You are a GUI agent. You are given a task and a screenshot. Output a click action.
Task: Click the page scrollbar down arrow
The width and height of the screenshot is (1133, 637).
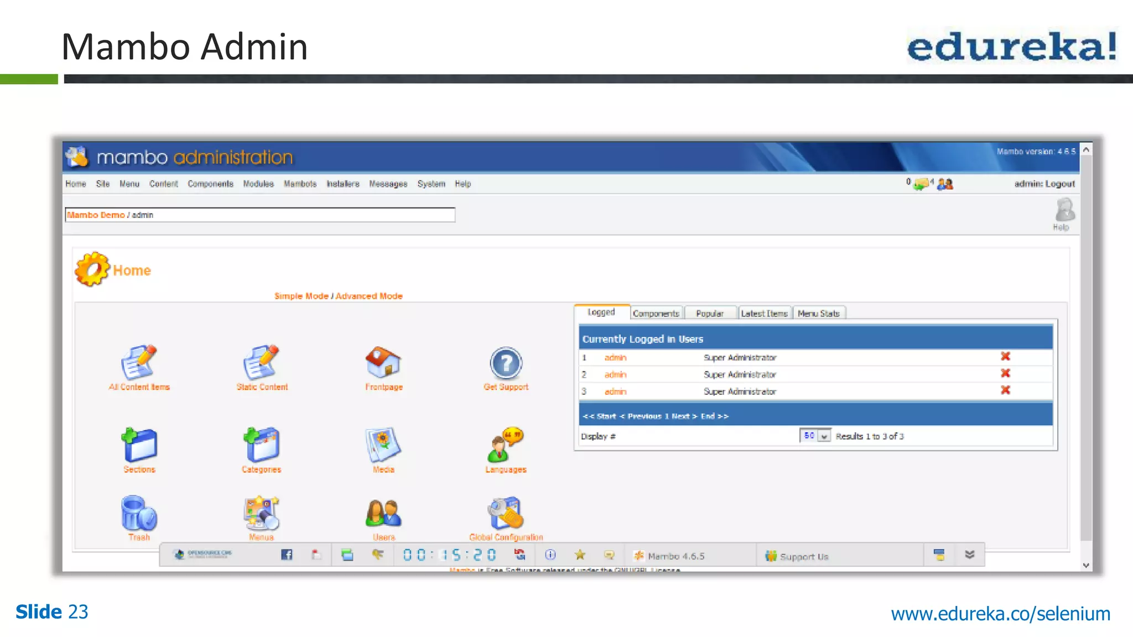[1086, 565]
